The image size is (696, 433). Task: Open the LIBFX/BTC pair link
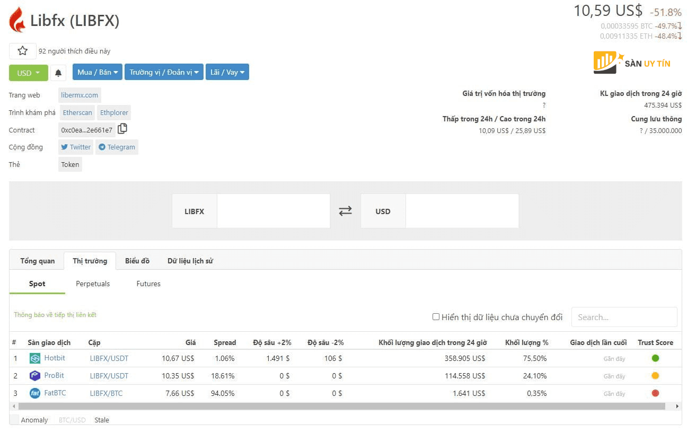tap(106, 393)
